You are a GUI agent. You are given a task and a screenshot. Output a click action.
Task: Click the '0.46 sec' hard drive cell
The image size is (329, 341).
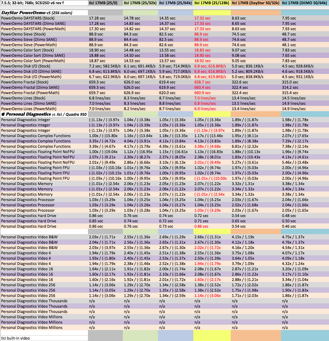(289, 226)
